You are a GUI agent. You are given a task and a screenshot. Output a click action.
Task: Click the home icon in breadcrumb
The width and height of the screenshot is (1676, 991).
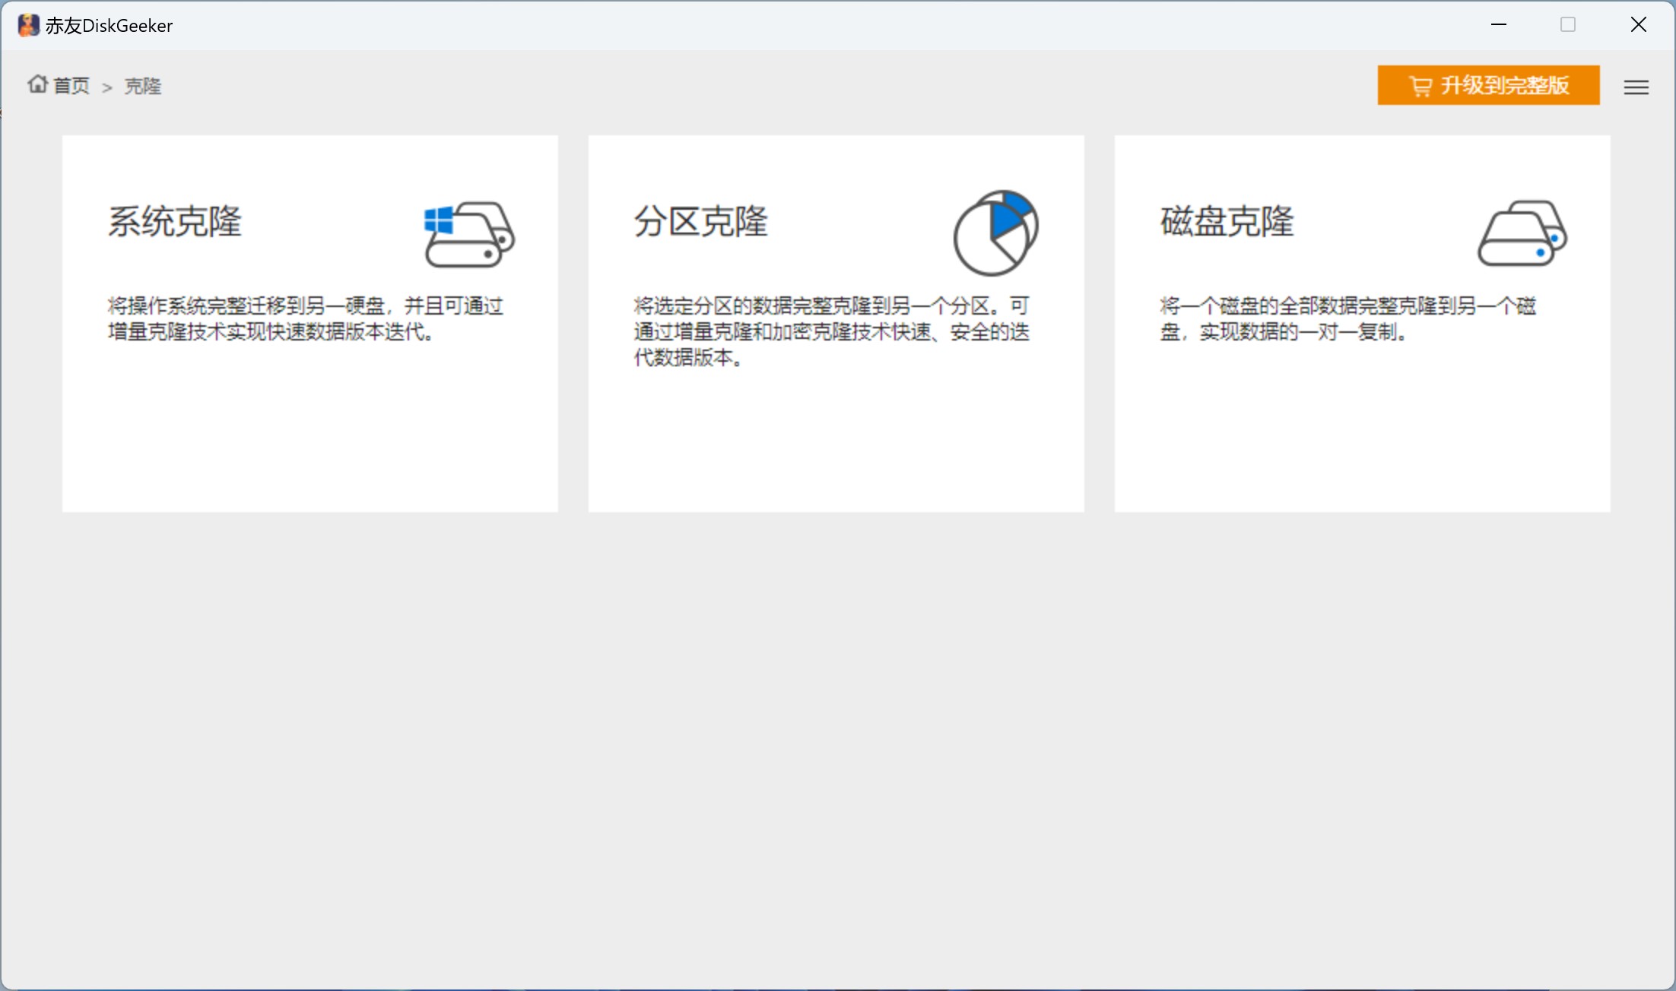tap(38, 84)
